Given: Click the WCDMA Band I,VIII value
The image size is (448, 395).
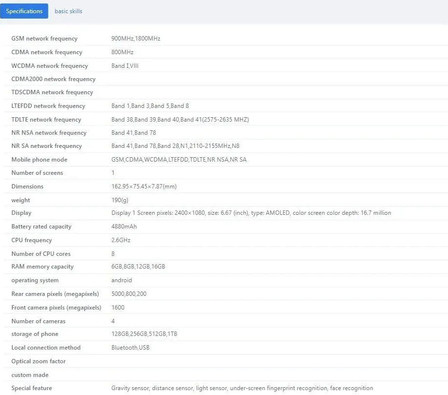Looking at the screenshot, I should (x=125, y=66).
